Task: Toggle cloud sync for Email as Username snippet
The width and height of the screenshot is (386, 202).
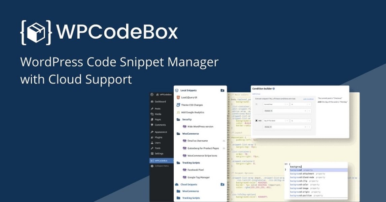Action: pos(223,140)
